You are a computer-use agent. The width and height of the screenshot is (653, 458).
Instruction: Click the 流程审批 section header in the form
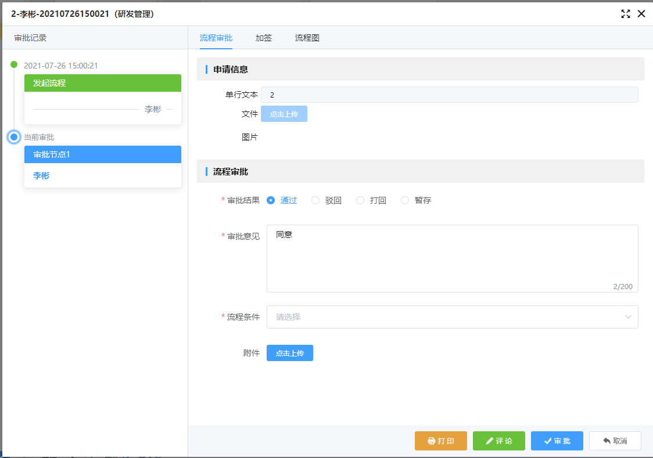click(x=421, y=172)
